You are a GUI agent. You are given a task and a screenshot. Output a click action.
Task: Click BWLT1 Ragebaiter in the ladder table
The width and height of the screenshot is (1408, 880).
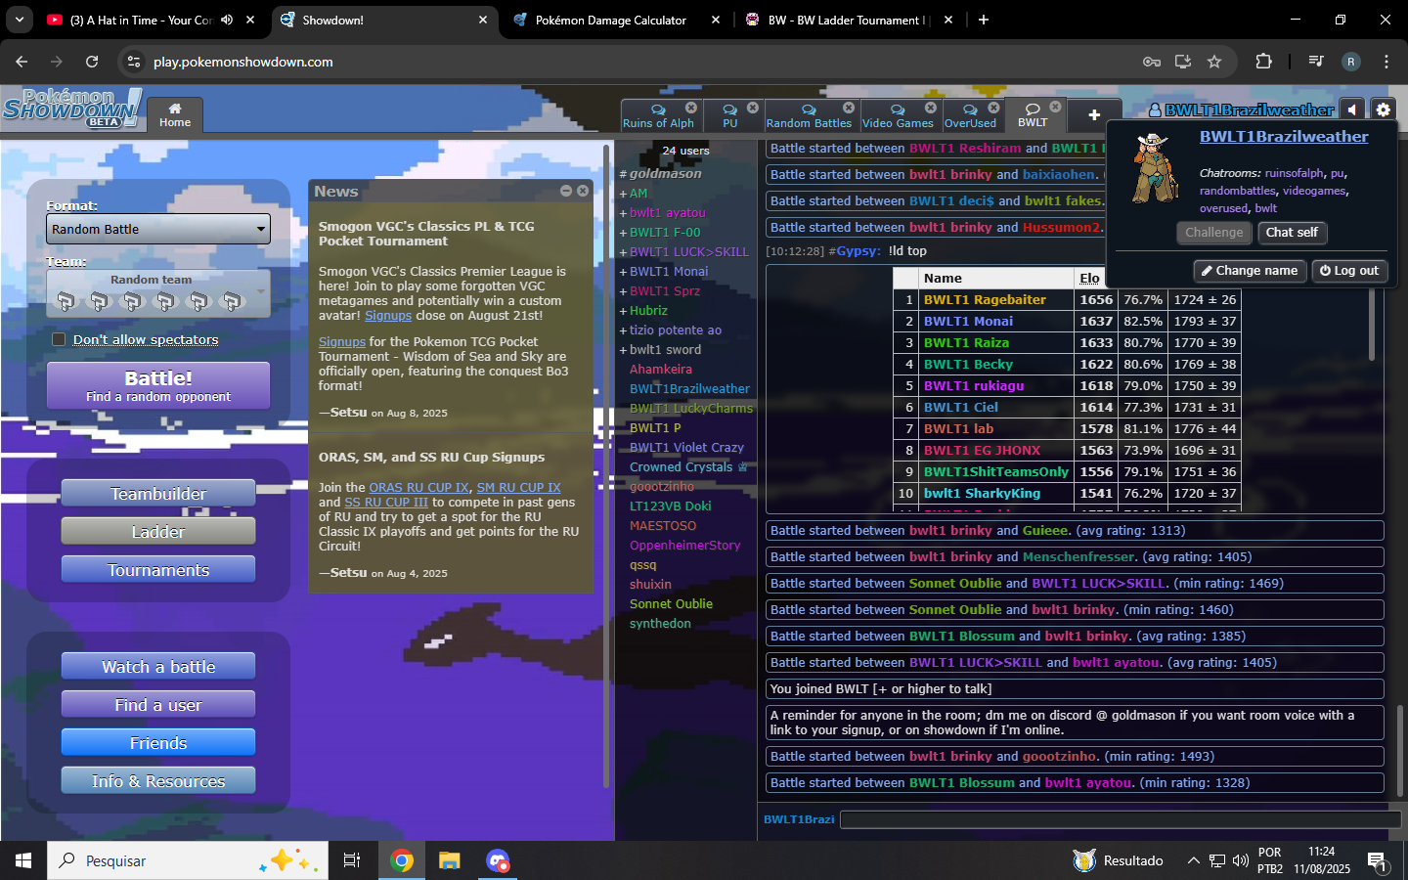985,299
